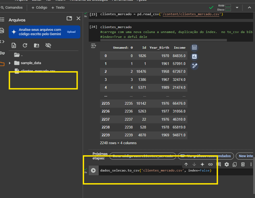Click the cell 23 execution number
Viewport: 255px width, 198px height.
pyautogui.click(x=93, y=14)
